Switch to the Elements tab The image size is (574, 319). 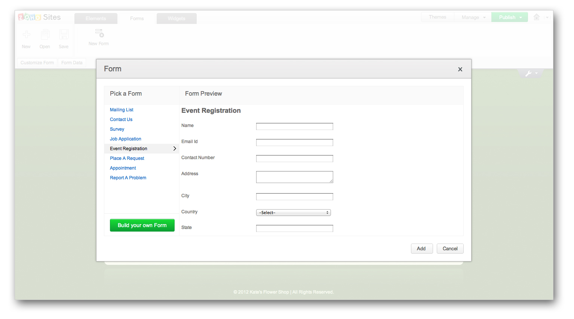coord(96,18)
